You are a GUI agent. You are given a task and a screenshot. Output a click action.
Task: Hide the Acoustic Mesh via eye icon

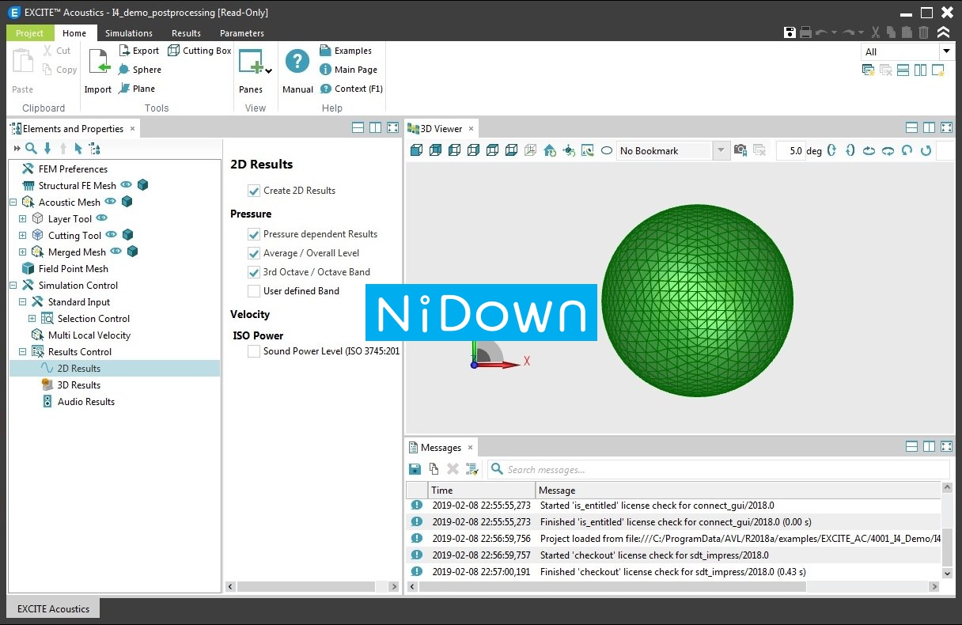pos(110,202)
